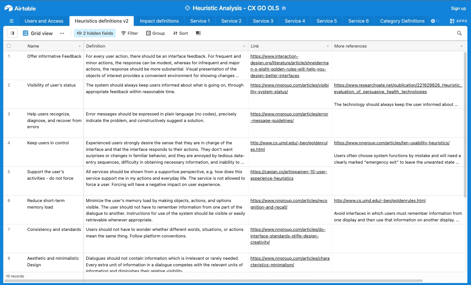Select row 3 number cell
Viewport: 471px width, 285px height.
point(9,114)
